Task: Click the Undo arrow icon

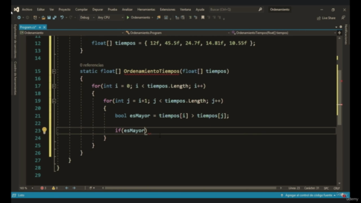Action: coord(62,17)
